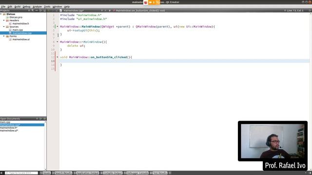Click the file icon beside mainwindow.cpp tab

click(61, 11)
